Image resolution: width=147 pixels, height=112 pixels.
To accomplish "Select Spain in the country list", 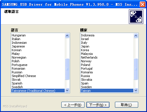I will (x=107, y=83).
